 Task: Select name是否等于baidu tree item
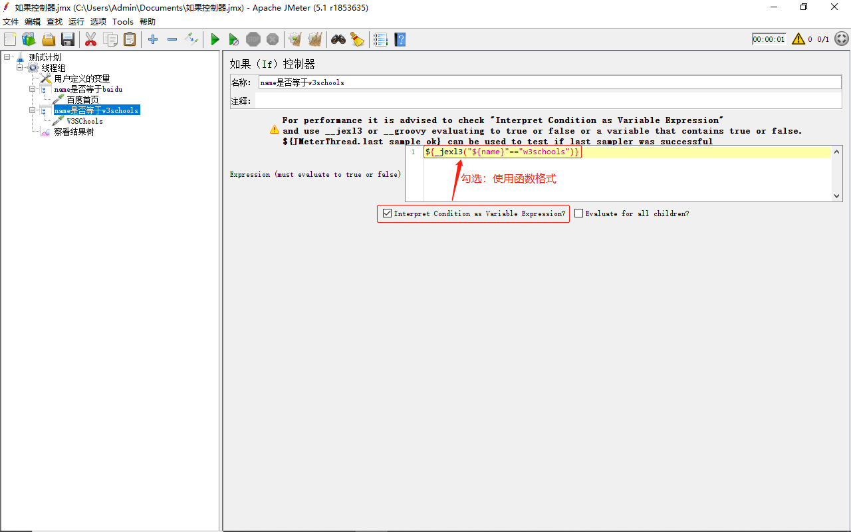pos(88,89)
